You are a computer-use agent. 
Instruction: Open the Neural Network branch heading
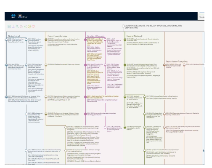(135, 36)
